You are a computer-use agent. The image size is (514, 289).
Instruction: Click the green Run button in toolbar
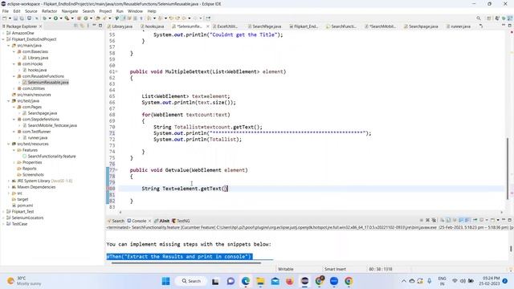point(55,18)
